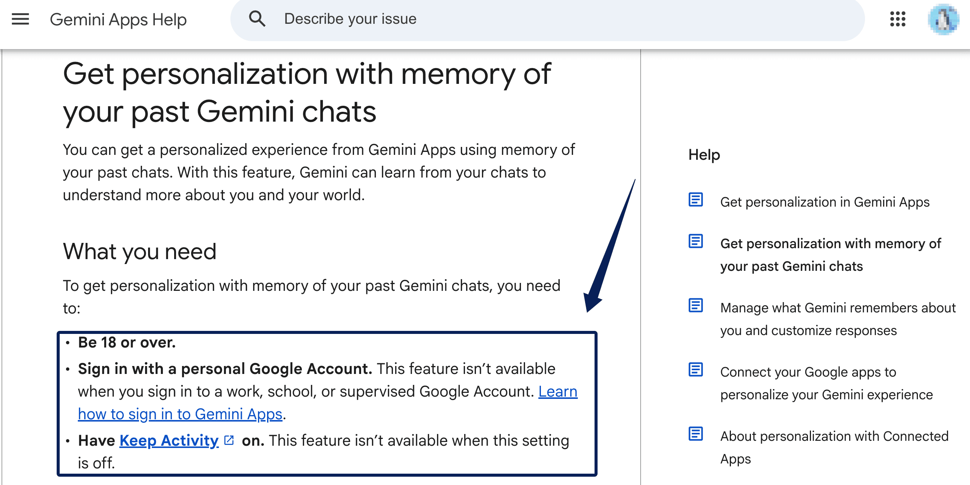Click external link icon after Keep Activity
Viewport: 970px width, 485px height.
(229, 440)
